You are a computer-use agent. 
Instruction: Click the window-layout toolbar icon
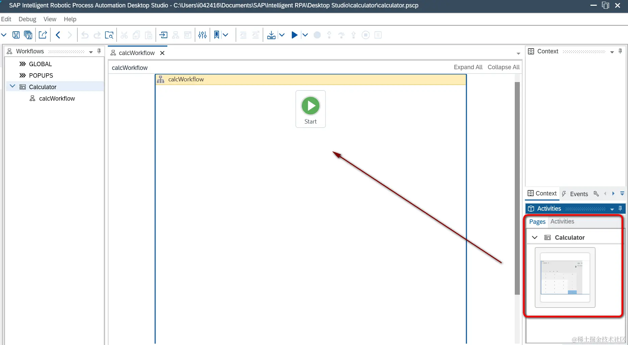(x=188, y=35)
